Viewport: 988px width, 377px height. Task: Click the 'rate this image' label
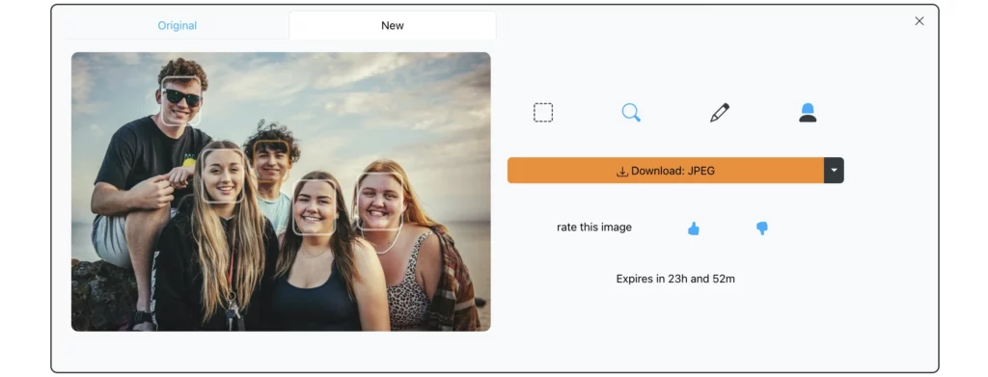click(594, 228)
